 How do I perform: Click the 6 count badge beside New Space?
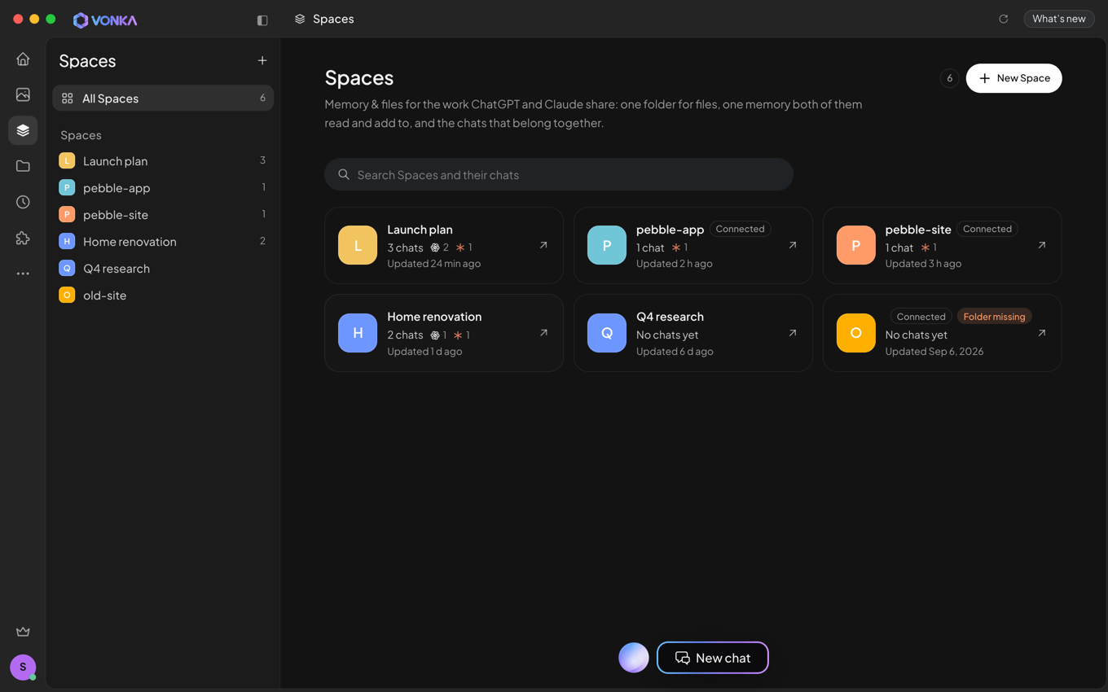click(x=950, y=78)
